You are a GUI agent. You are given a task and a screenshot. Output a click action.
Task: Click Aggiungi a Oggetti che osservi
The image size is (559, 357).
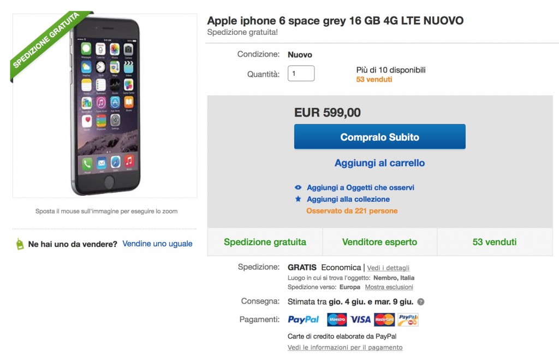click(x=360, y=187)
